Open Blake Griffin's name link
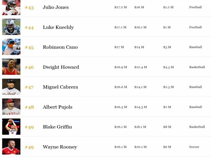 pyautogui.click(x=57, y=127)
